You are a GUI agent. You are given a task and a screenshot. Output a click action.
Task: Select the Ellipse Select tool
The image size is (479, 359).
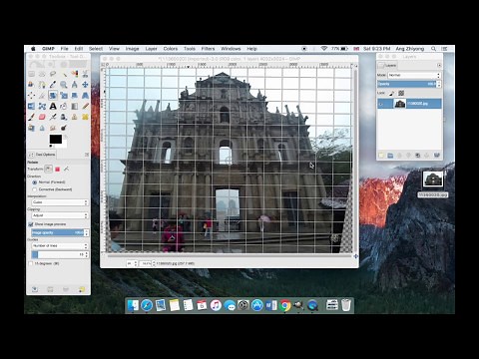[x=42, y=74]
